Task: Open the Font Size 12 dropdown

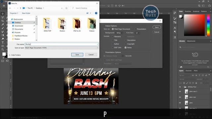Action: 137,33
